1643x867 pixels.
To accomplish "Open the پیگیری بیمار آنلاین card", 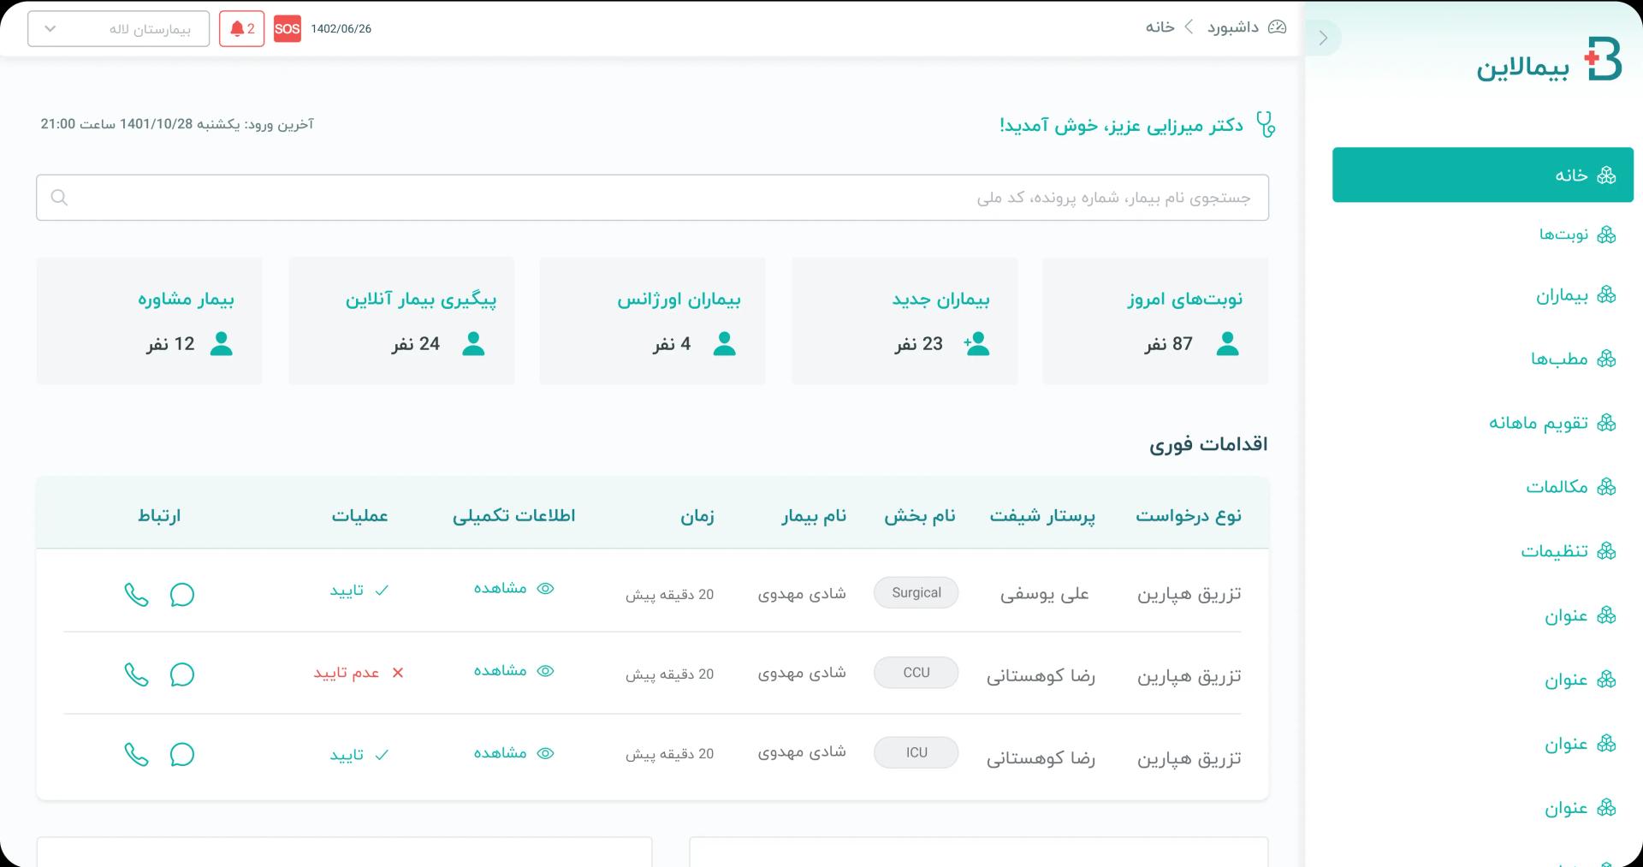I will tap(401, 321).
